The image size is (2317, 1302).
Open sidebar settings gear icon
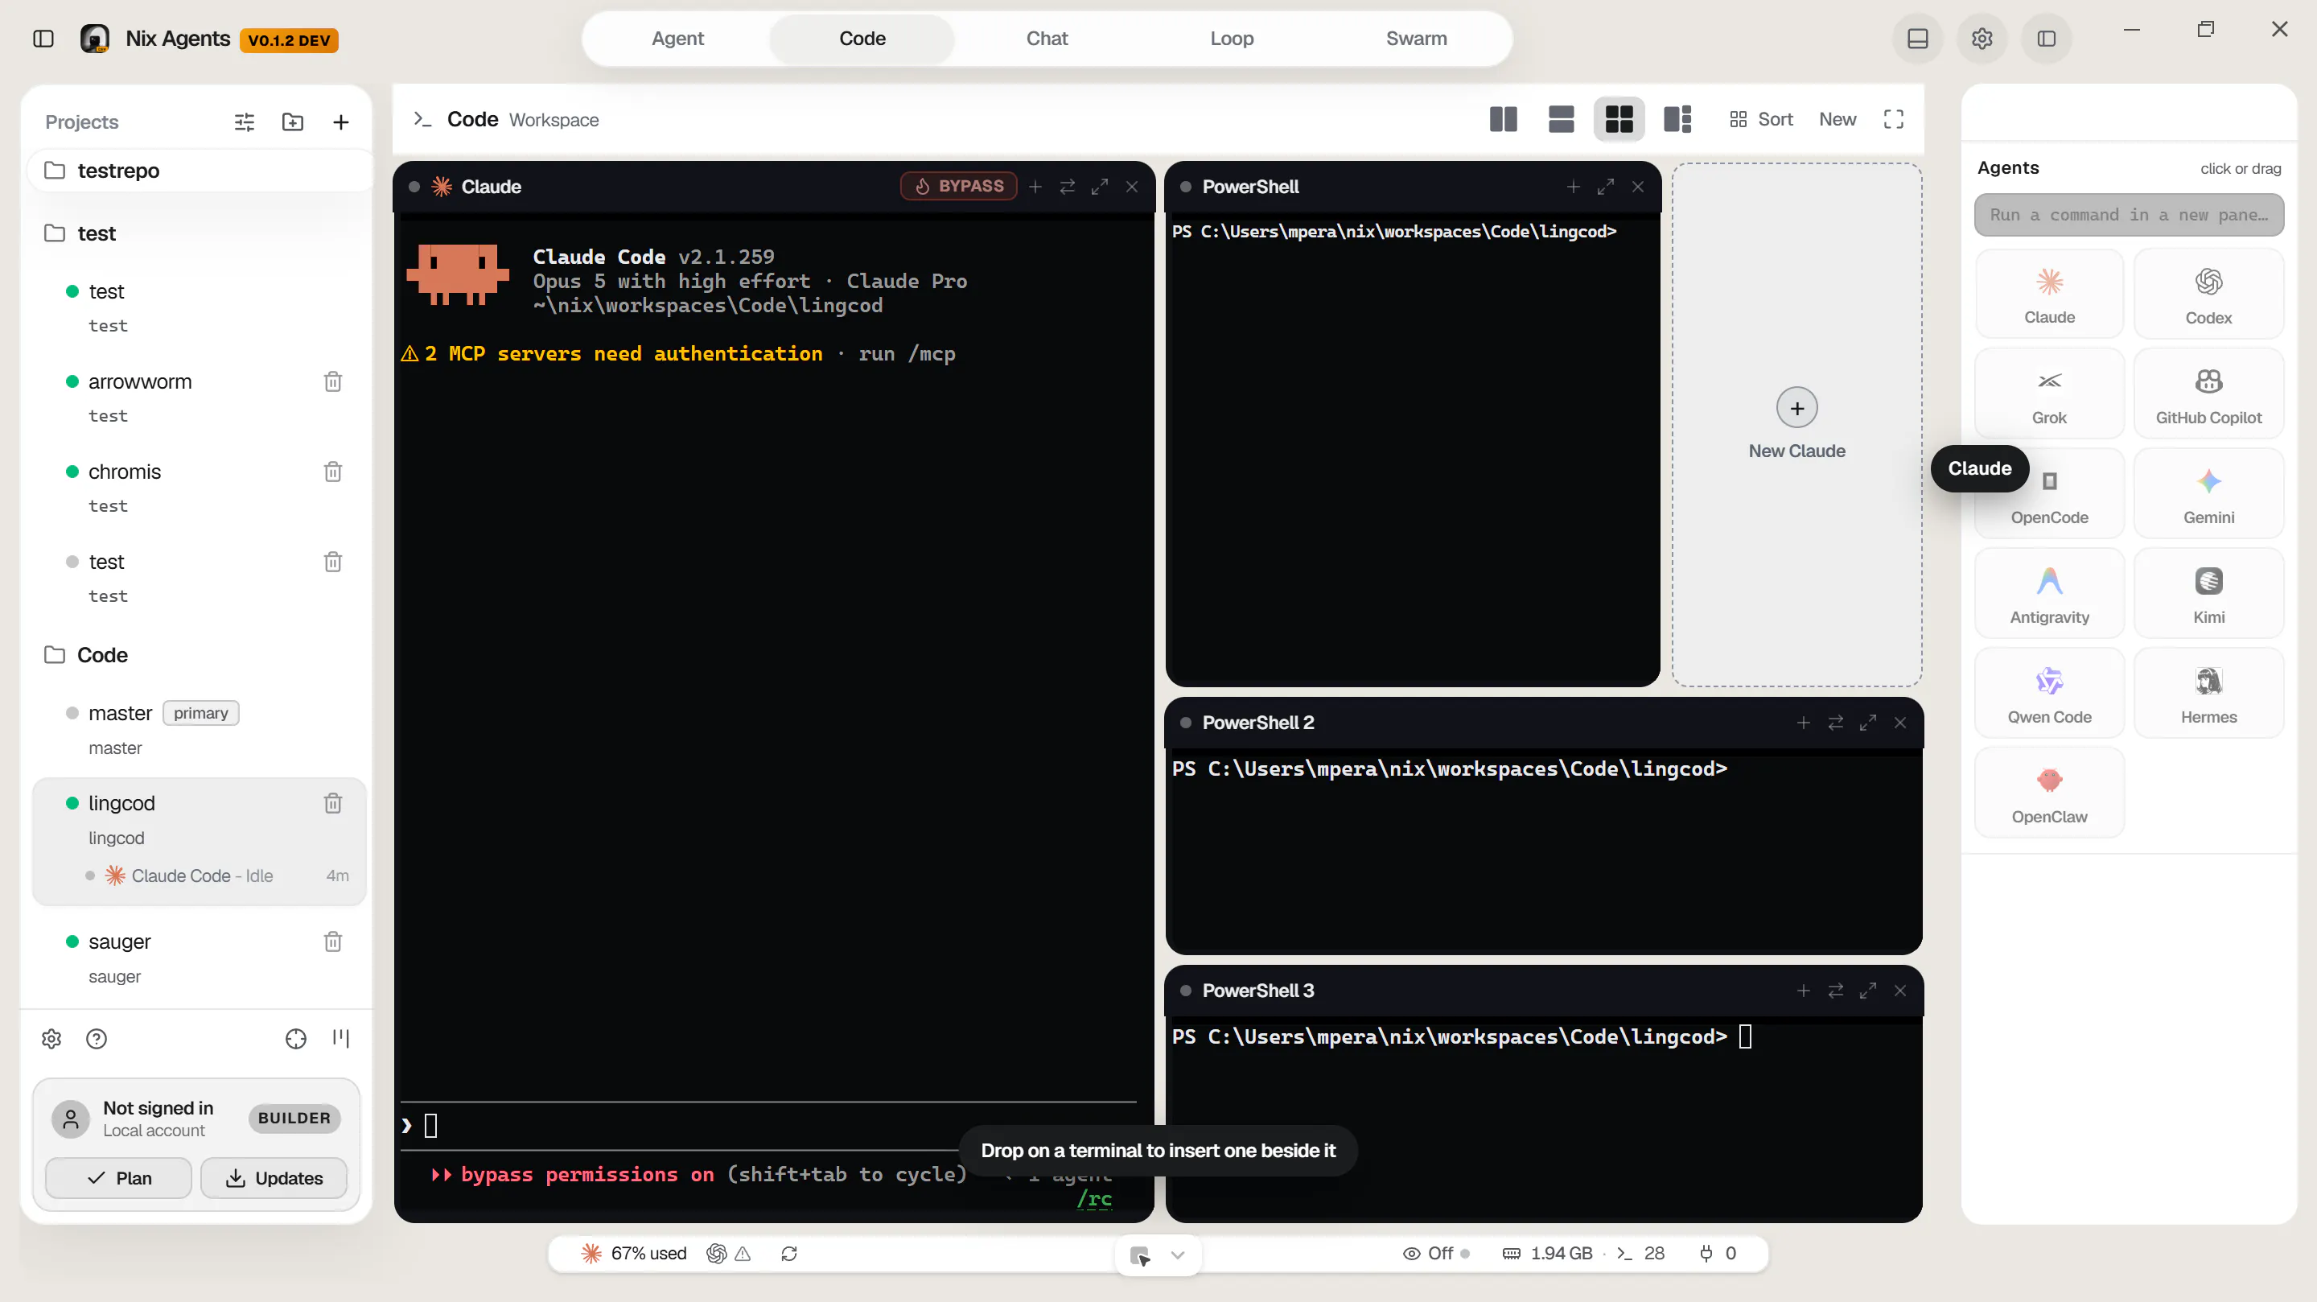[x=51, y=1038]
